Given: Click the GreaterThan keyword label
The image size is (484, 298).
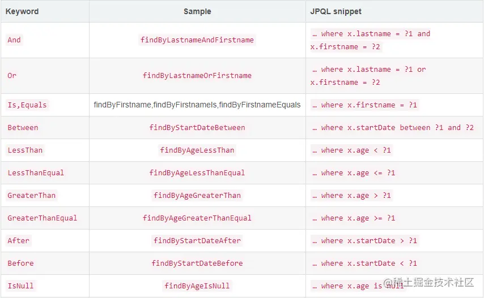Looking at the screenshot, I should pos(32,196).
